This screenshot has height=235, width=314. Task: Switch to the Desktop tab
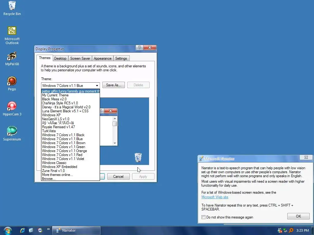pyautogui.click(x=60, y=58)
